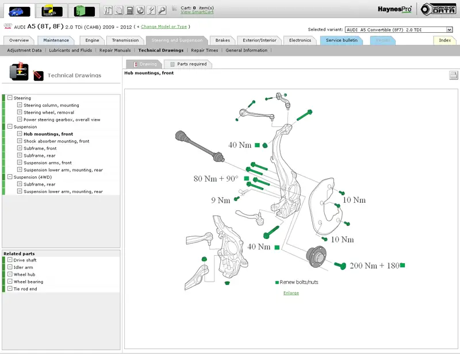
Task: Toggle the Drive shaft related part box
Action: [10, 260]
